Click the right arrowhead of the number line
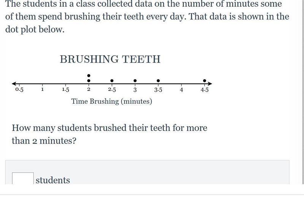This screenshot has width=304, height=201. (210, 84)
